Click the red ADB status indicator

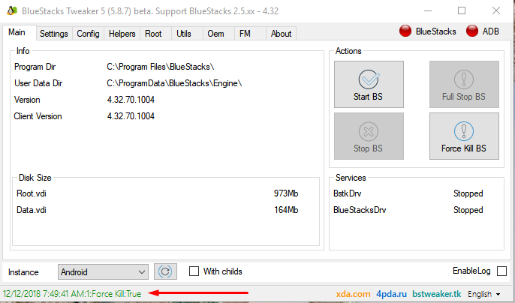point(472,31)
